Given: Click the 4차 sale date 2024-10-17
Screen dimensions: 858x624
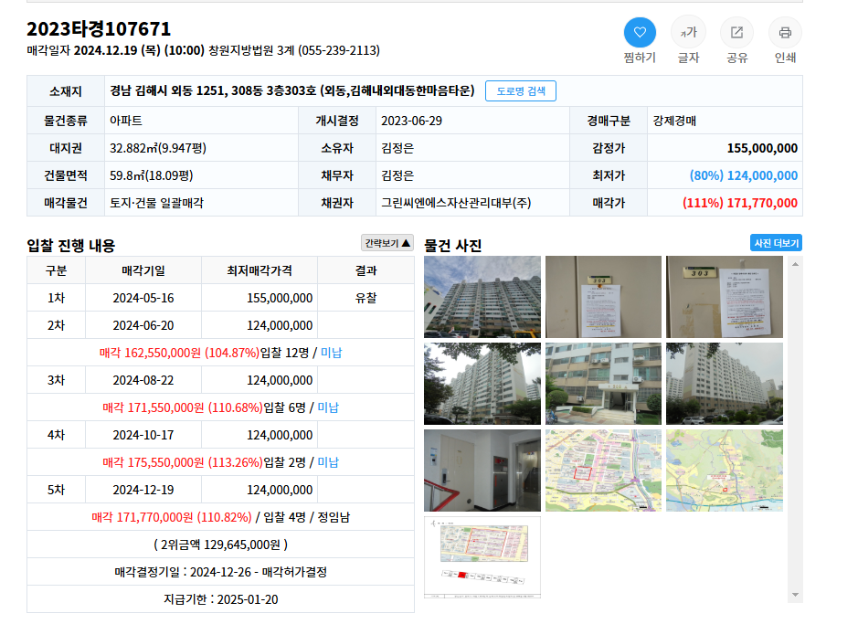Looking at the screenshot, I should (143, 435).
